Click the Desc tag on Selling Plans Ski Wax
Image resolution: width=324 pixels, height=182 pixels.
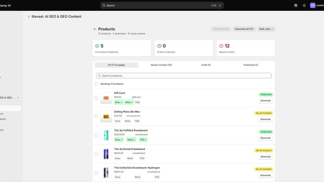coord(117,121)
